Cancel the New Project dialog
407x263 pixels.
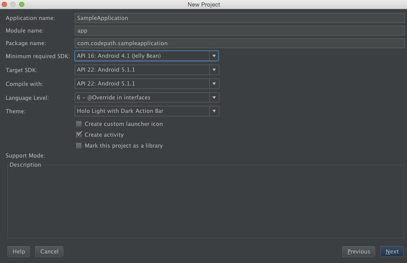[50, 251]
